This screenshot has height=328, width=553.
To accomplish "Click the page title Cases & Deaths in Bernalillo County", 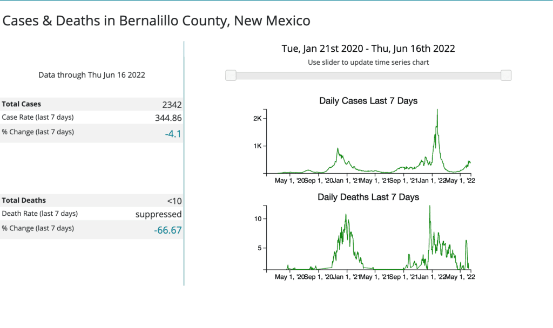I will (x=157, y=21).
